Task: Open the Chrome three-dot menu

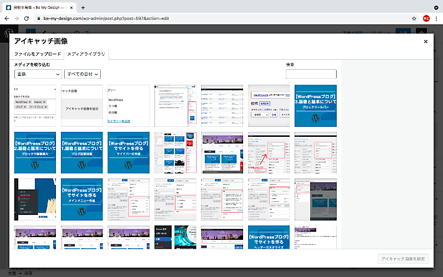Action: (436, 18)
